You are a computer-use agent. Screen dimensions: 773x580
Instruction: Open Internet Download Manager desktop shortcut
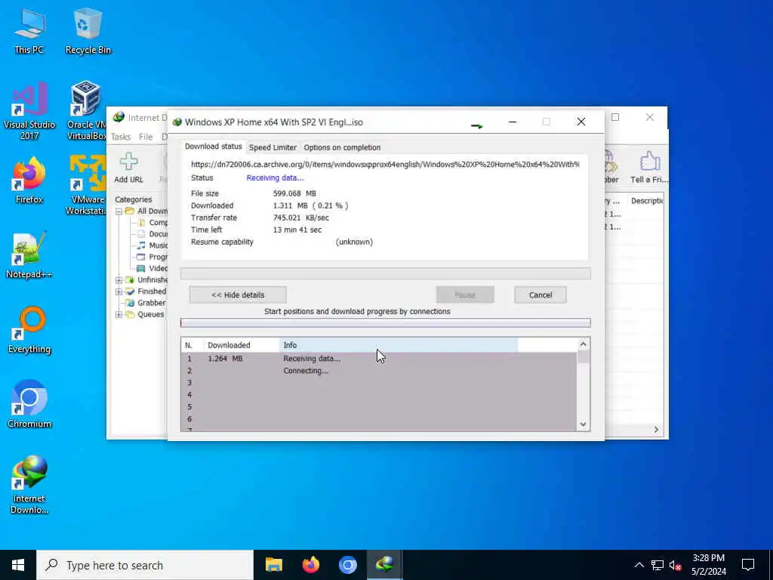point(29,484)
